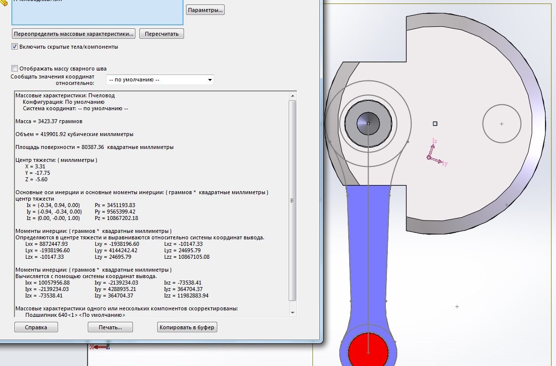Click 'Пересчитать' to recalculate
Image resolution: width=556 pixels, height=366 pixels.
(162, 34)
